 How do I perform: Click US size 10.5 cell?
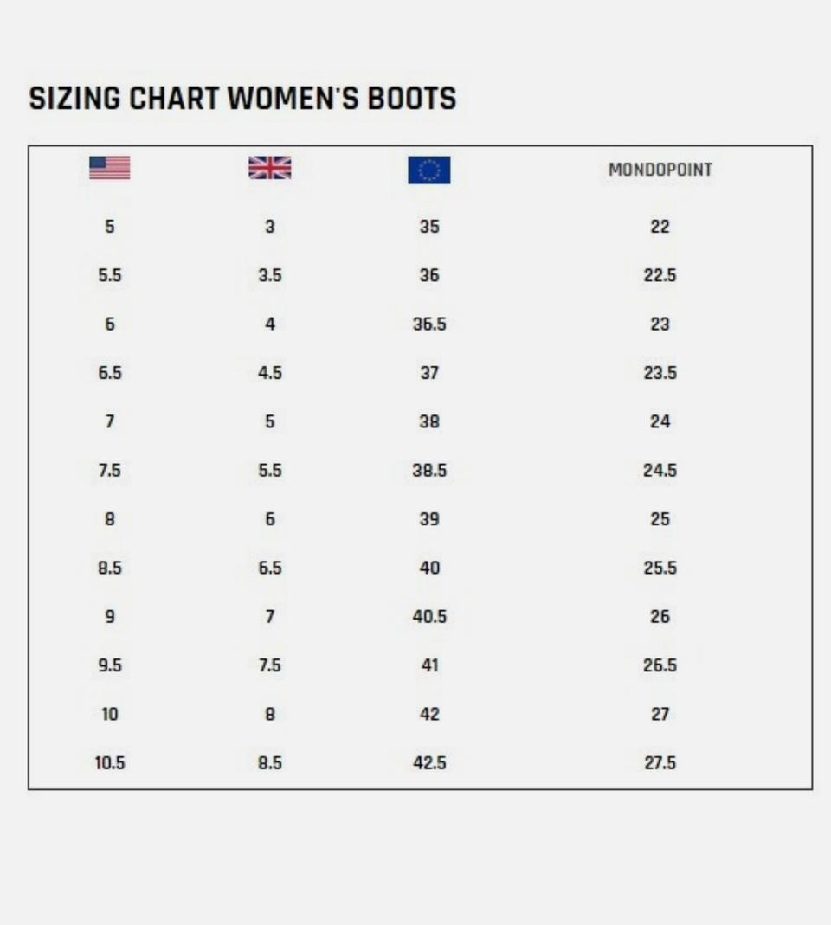pos(110,763)
